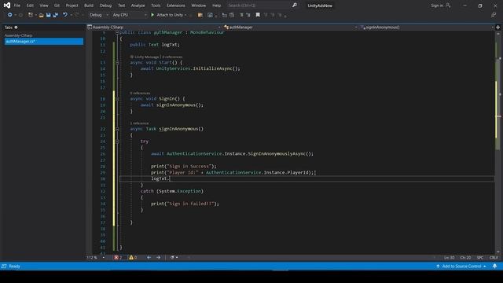Click the Search (Ctrl+Q) box
This screenshot has width=503, height=283.
click(x=259, y=6)
